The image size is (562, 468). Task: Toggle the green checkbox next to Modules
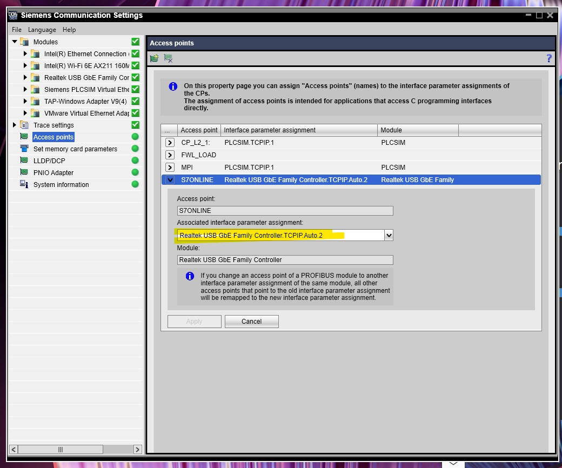click(135, 42)
